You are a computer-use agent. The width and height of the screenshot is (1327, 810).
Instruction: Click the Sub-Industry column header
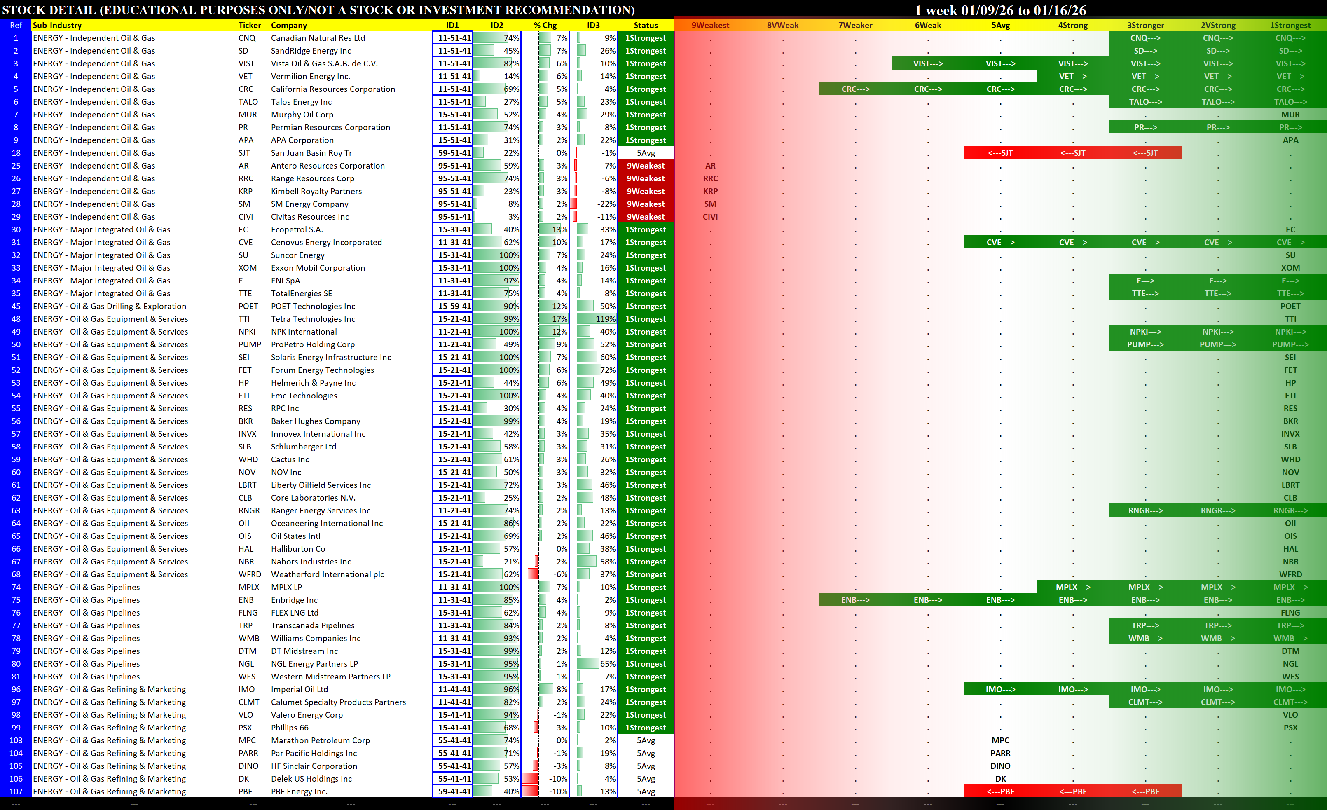point(57,25)
